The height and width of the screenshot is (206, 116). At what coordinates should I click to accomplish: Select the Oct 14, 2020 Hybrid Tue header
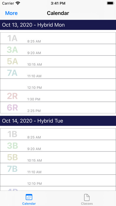click(58, 121)
